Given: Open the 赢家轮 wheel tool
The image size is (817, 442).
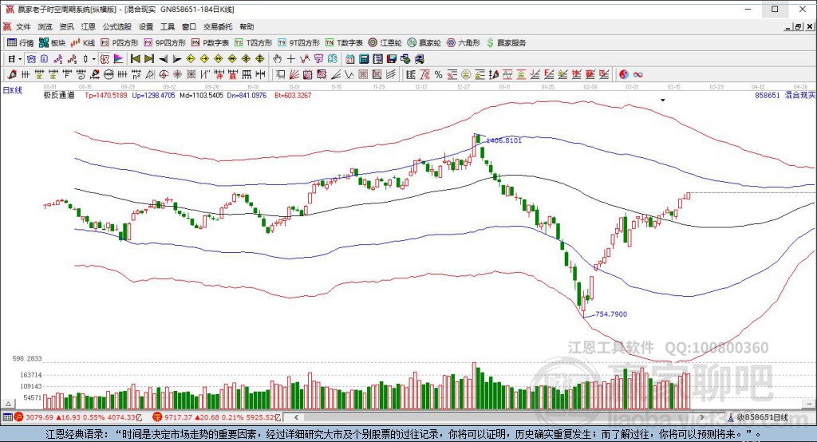Looking at the screenshot, I should click(424, 43).
